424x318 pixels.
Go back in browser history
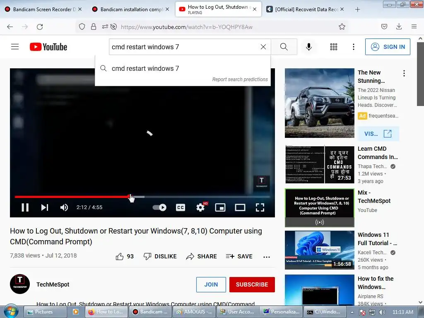(x=10, y=27)
